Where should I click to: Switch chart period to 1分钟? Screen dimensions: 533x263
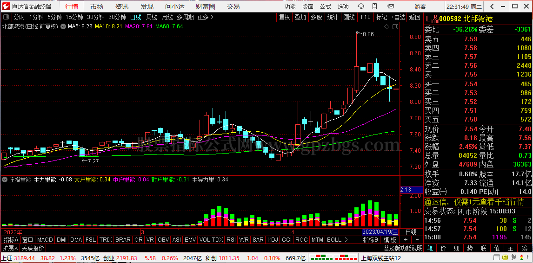(x=36, y=17)
